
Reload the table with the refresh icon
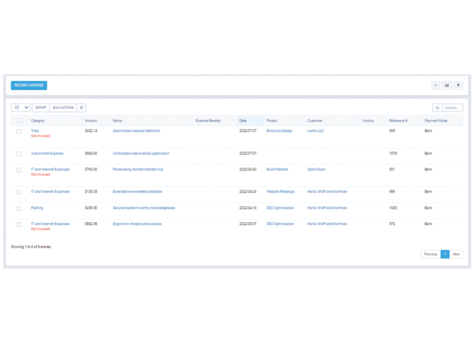(81, 108)
